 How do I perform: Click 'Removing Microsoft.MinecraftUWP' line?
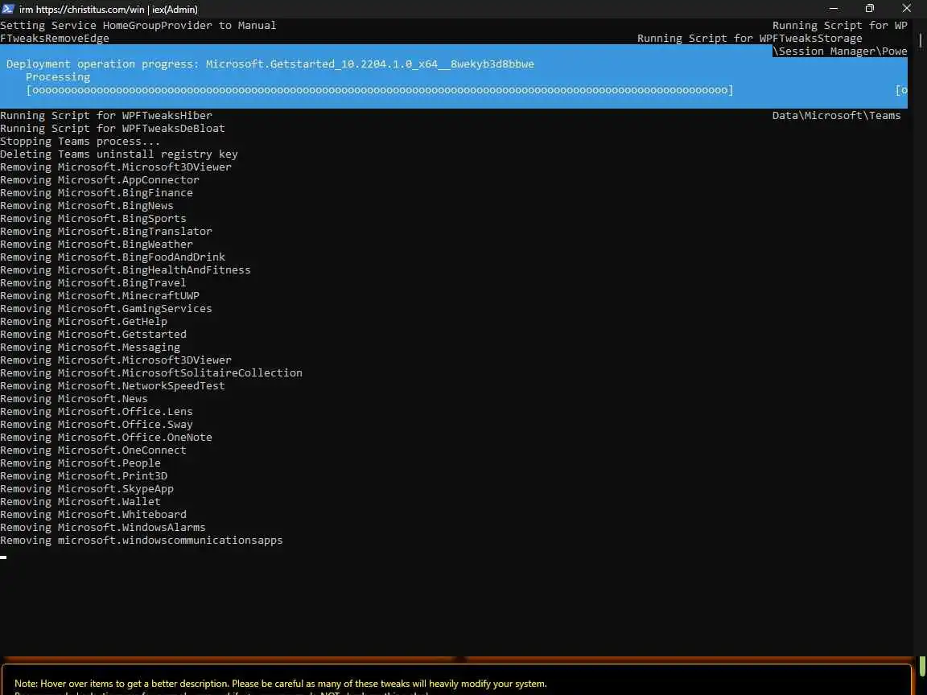coord(99,295)
